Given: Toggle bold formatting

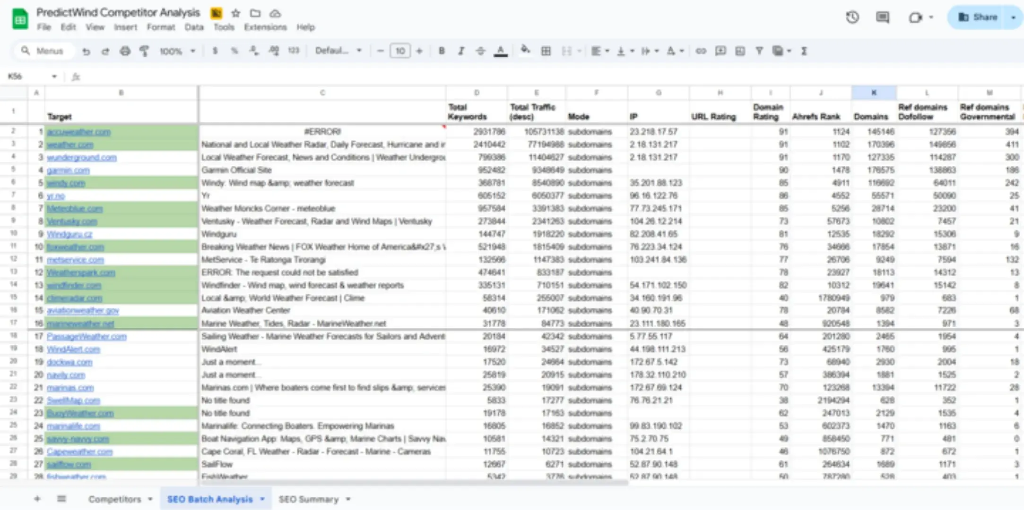Looking at the screenshot, I should (x=442, y=51).
